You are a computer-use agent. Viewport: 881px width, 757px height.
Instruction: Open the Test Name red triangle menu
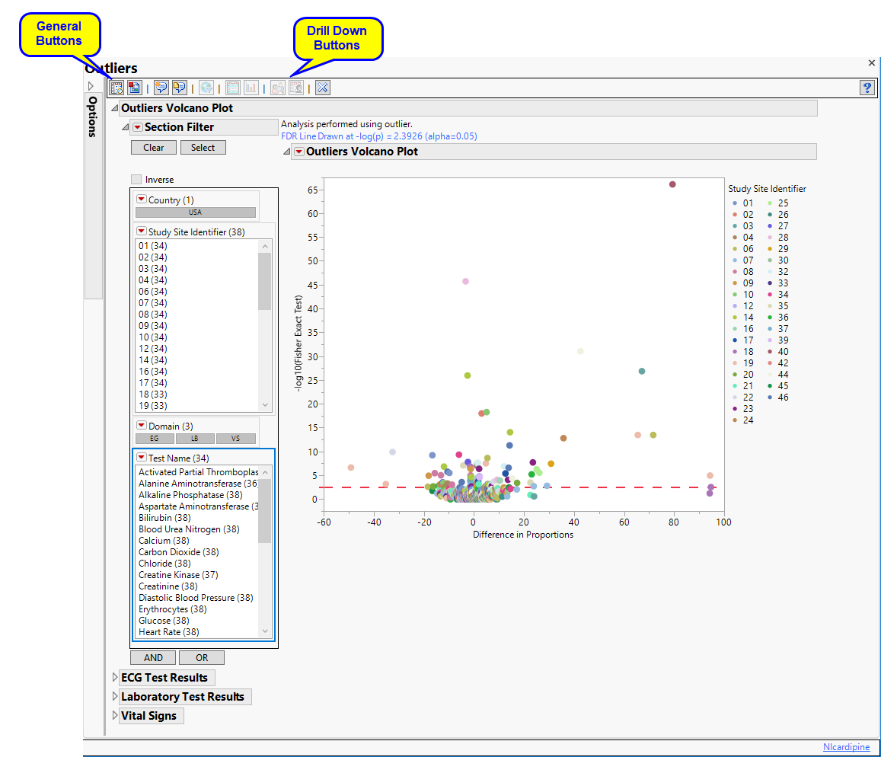(141, 458)
